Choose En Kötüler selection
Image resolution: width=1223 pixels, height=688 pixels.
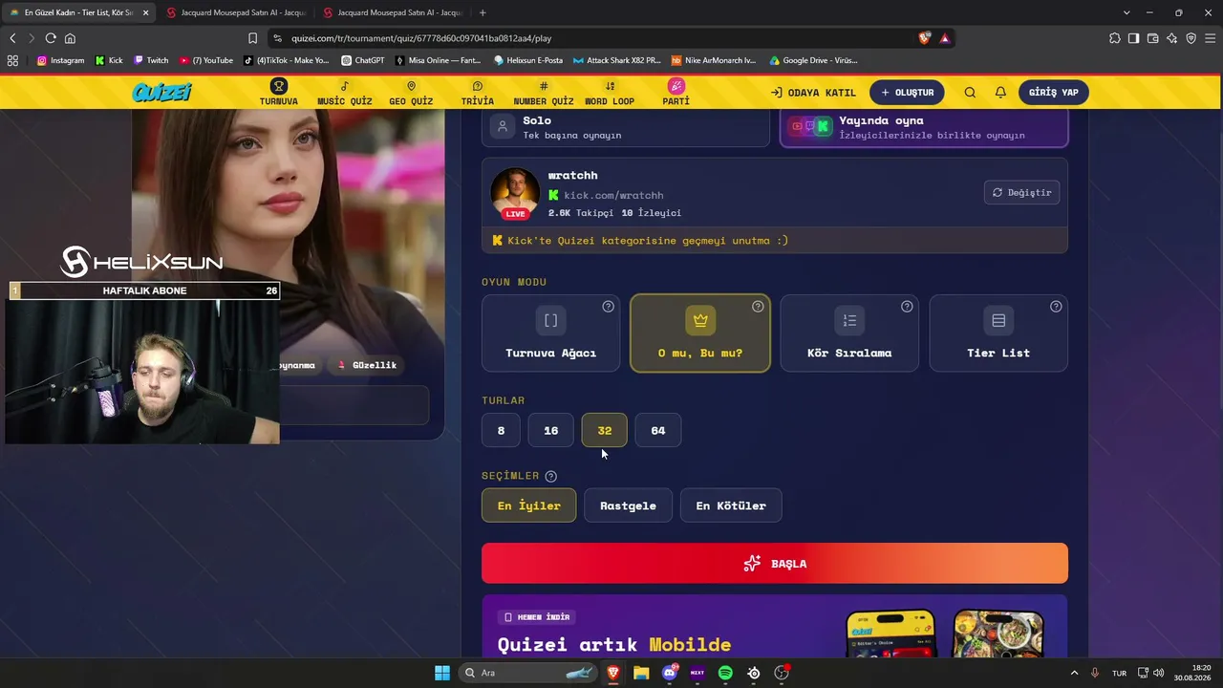[731, 505]
